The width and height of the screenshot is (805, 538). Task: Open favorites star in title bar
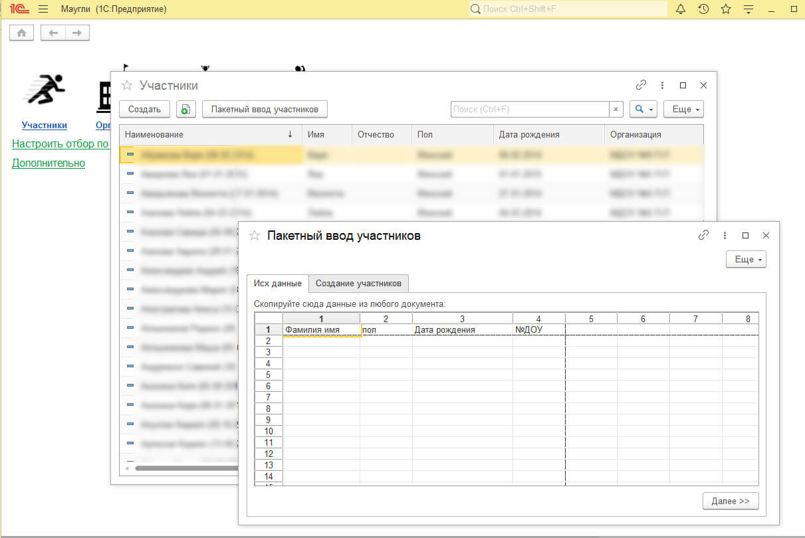(x=725, y=9)
